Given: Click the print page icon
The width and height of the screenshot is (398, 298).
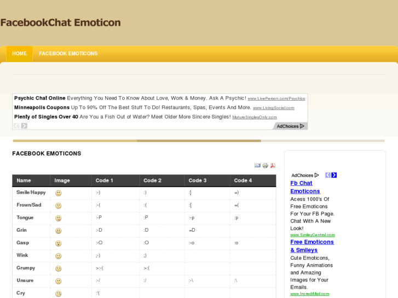Looking at the screenshot, I should pyautogui.click(x=266, y=166).
